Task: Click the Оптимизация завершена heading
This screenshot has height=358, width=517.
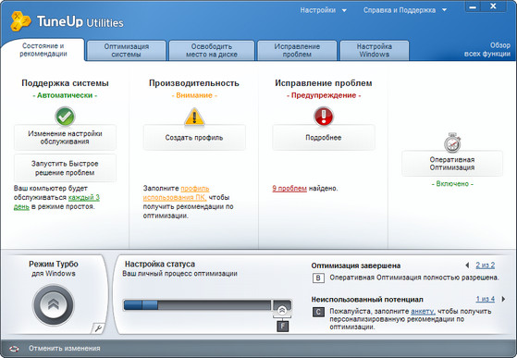Action: click(x=356, y=265)
